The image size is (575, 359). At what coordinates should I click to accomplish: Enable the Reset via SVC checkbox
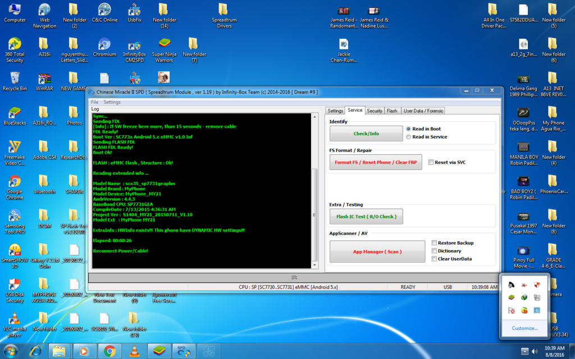[431, 162]
